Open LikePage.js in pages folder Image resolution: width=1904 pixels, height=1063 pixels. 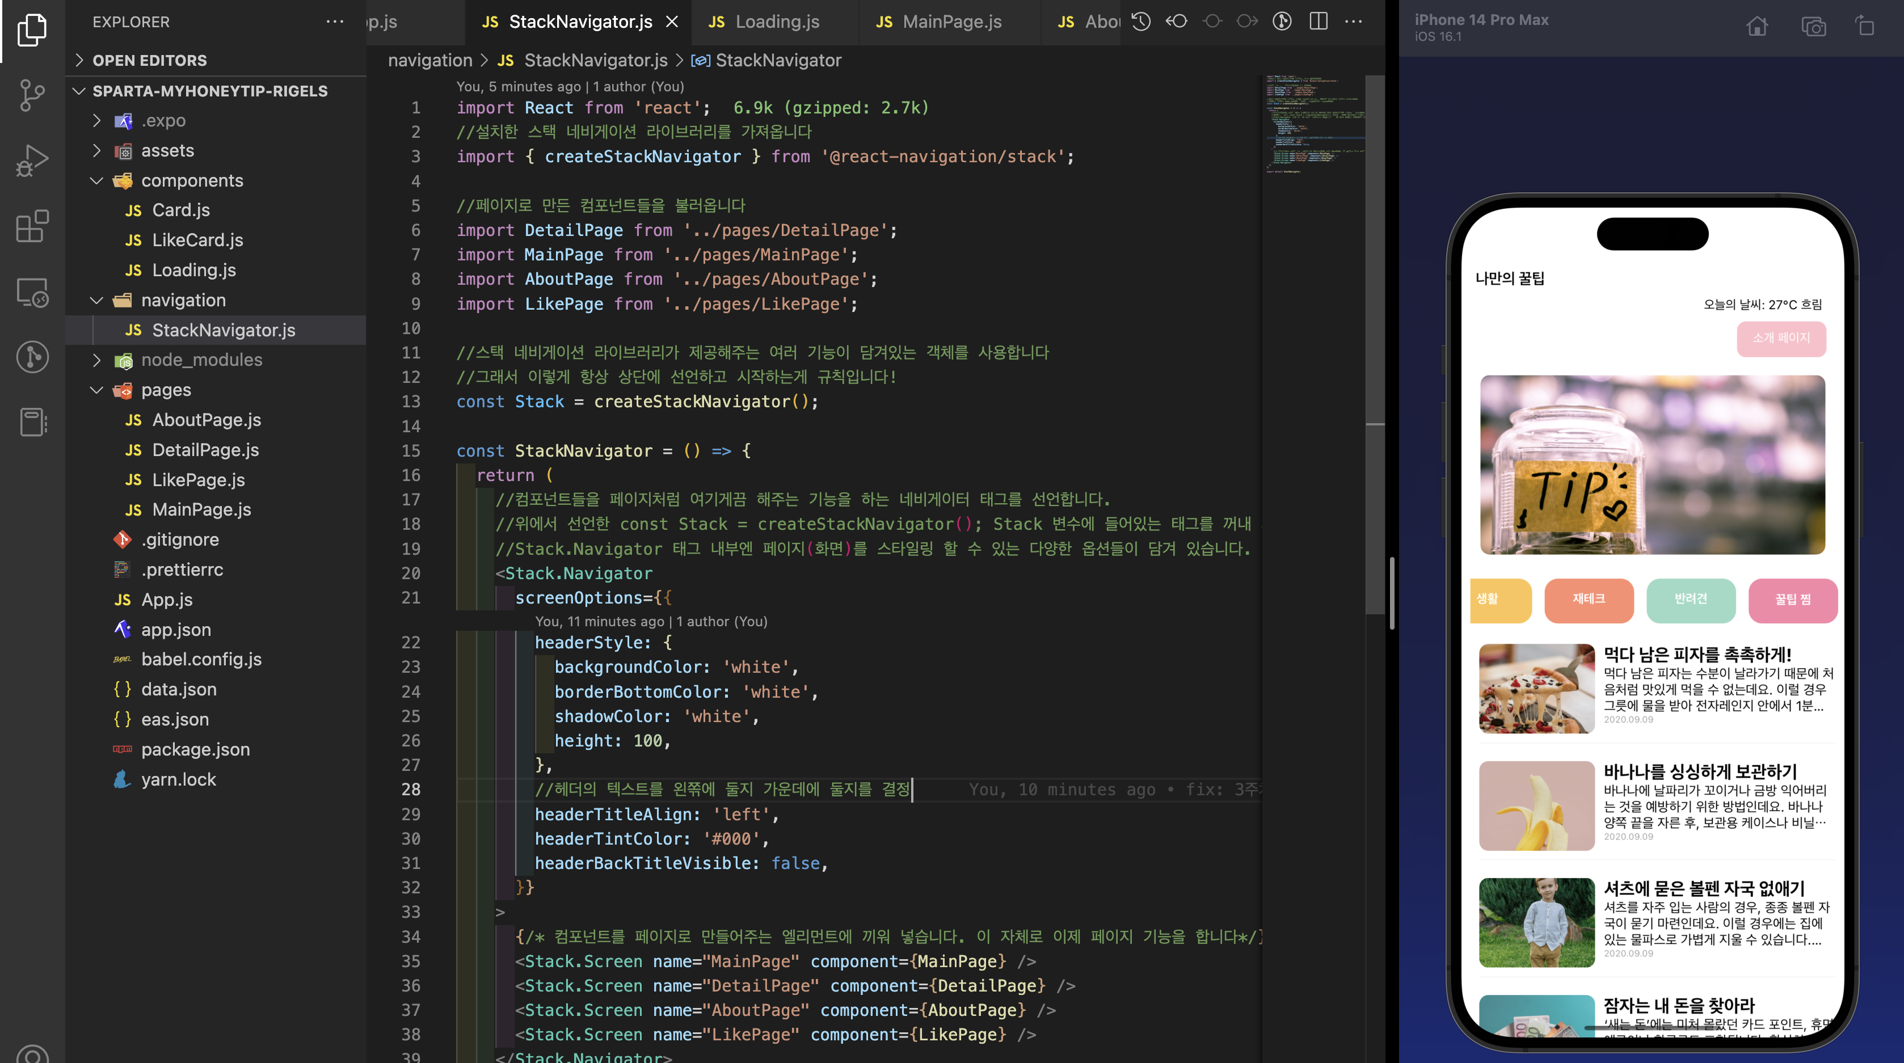click(198, 480)
